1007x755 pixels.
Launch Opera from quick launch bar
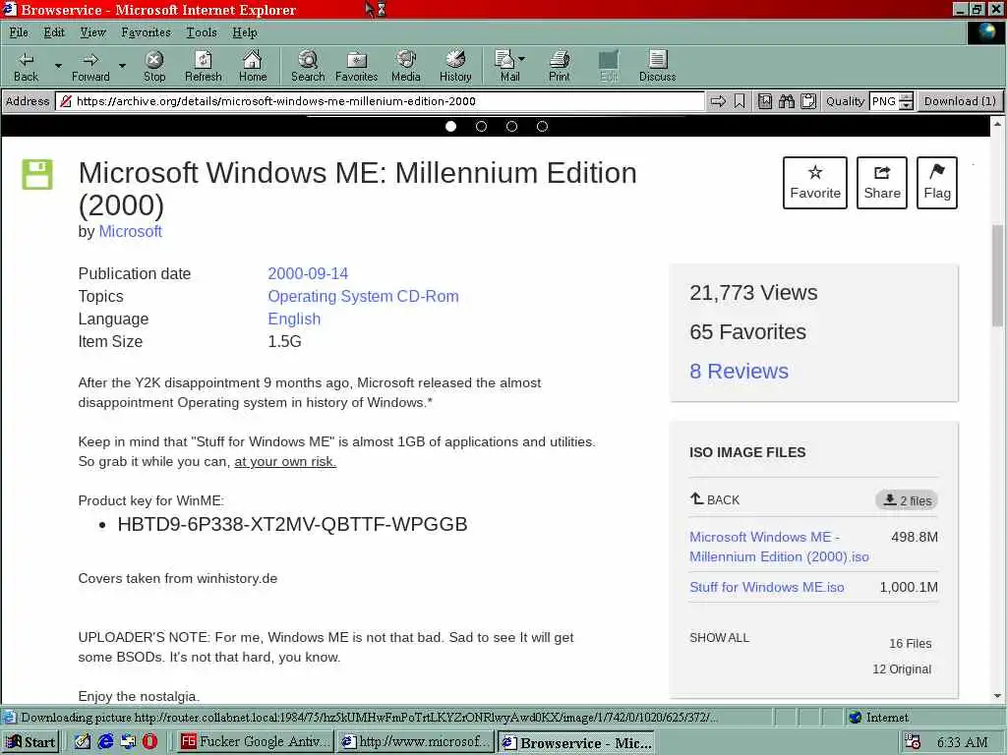pos(149,741)
